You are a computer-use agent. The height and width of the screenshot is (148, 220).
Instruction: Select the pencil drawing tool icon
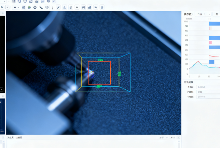coord(58,7)
